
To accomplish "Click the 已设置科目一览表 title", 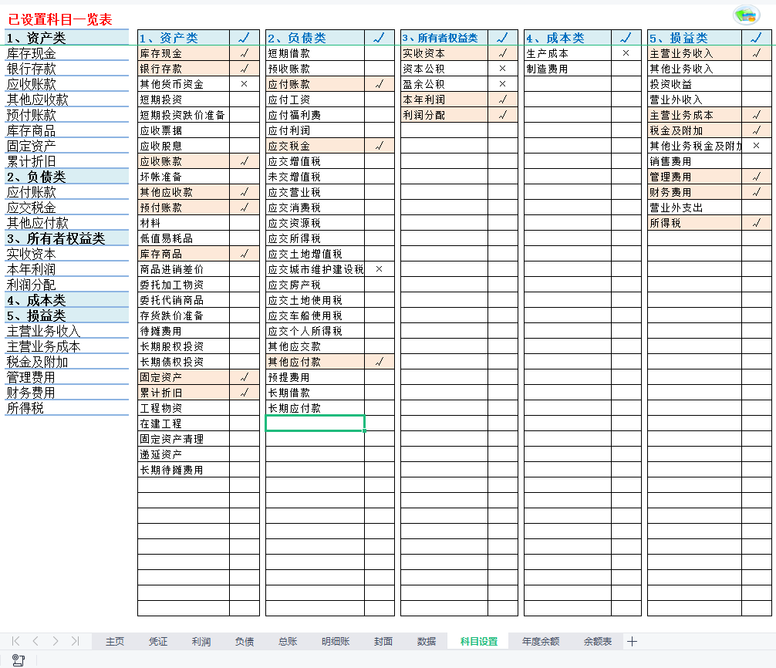I will tap(60, 19).
